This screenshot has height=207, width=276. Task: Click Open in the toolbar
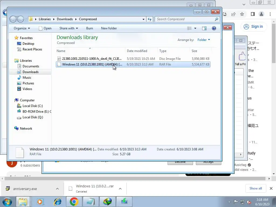coord(45,28)
